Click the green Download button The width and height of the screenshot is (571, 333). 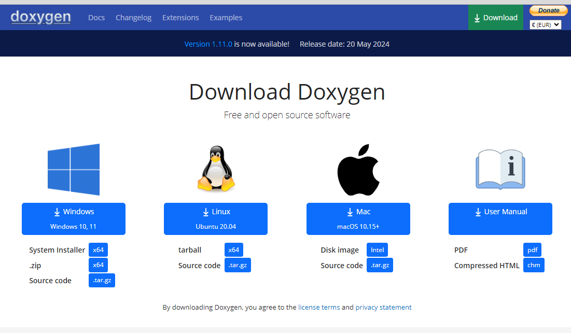point(495,17)
